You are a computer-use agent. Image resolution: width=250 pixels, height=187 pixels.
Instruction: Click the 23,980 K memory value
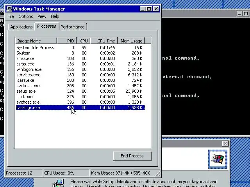(134, 91)
